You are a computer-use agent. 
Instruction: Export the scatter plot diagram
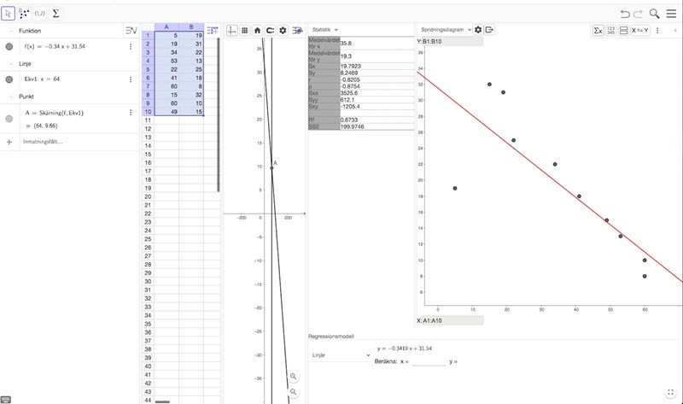(x=490, y=29)
